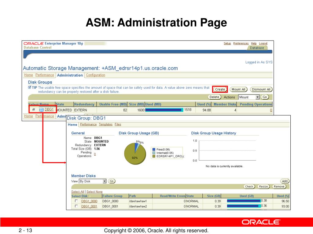313x234 pixels.
Task: Open the DBG1_0000 disk link
Action: [89, 201]
